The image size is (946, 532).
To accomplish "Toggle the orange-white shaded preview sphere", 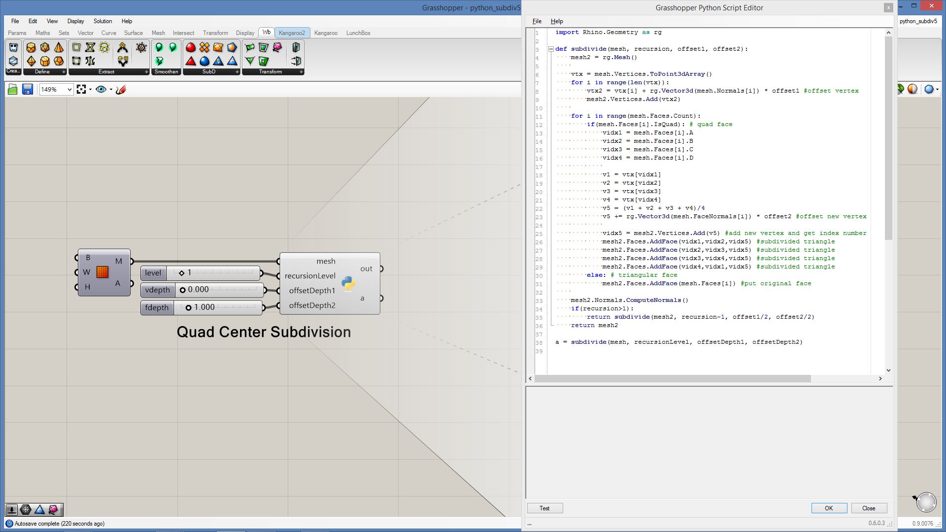I will click(912, 89).
